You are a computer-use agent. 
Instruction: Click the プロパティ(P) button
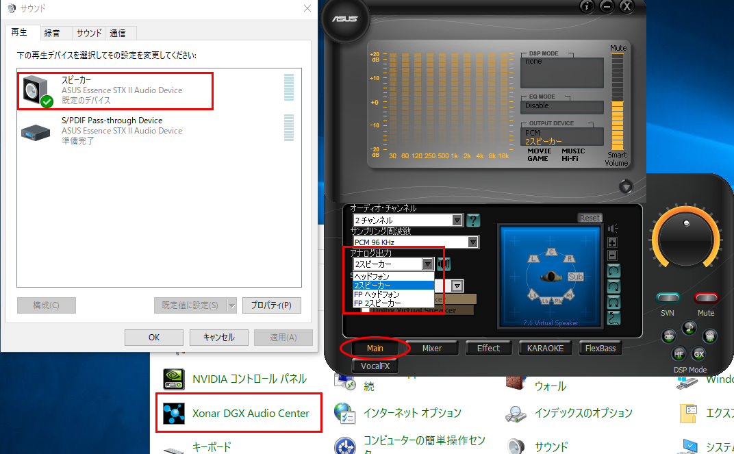click(x=271, y=305)
